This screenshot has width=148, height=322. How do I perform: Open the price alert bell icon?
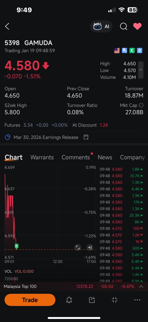point(69,300)
